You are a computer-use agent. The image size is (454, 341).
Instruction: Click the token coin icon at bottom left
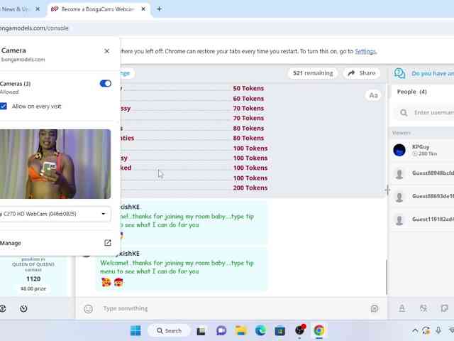(3, 308)
